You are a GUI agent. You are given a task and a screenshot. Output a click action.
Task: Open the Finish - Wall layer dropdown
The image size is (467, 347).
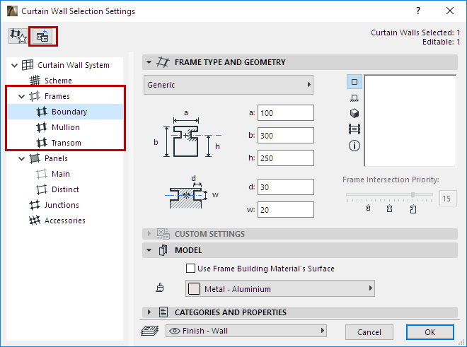[246, 331]
